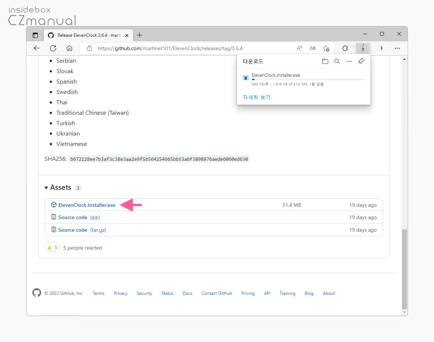Open the browser Extensions menu
This screenshot has width=434, height=342.
click(x=345, y=48)
